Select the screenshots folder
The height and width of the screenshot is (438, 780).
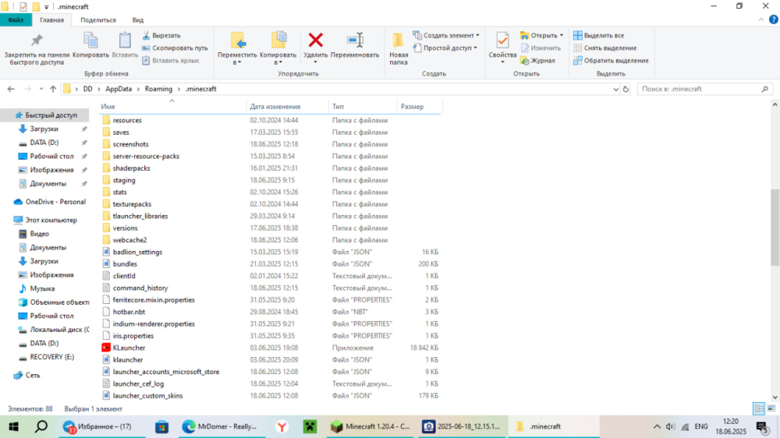click(x=125, y=144)
